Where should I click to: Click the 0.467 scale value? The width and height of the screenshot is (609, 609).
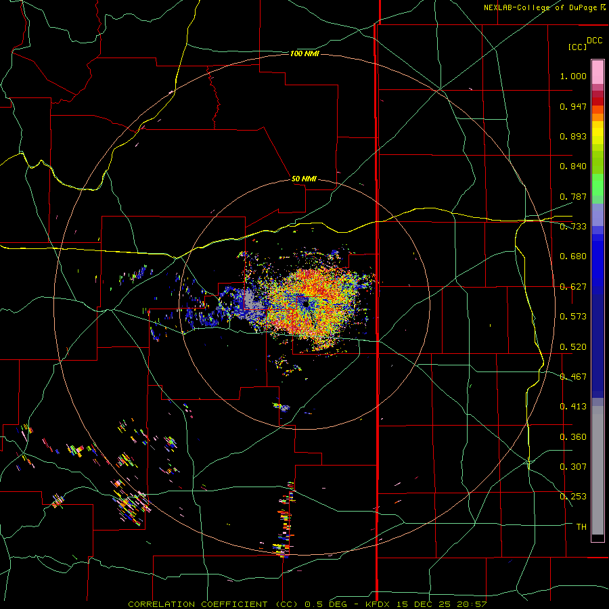point(573,377)
